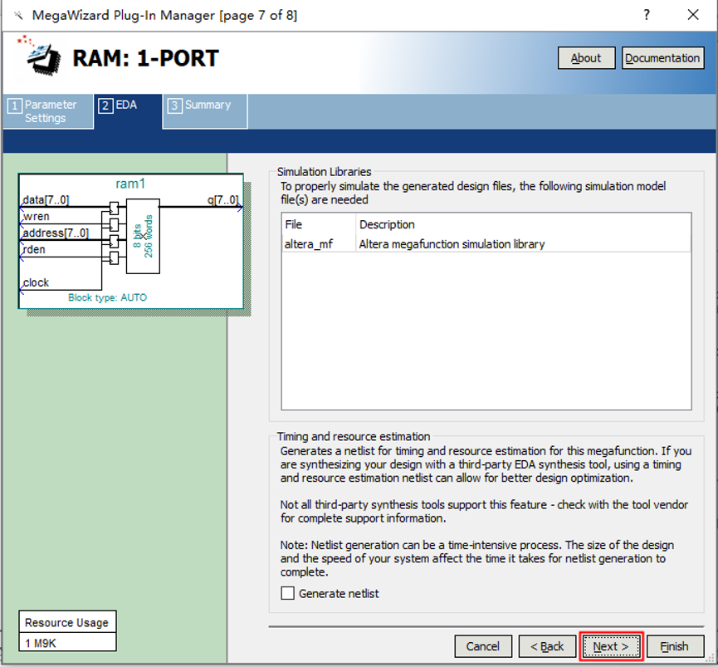718x667 pixels.
Task: Click 'Altera megafunction simulation library' description
Action: coord(452,244)
